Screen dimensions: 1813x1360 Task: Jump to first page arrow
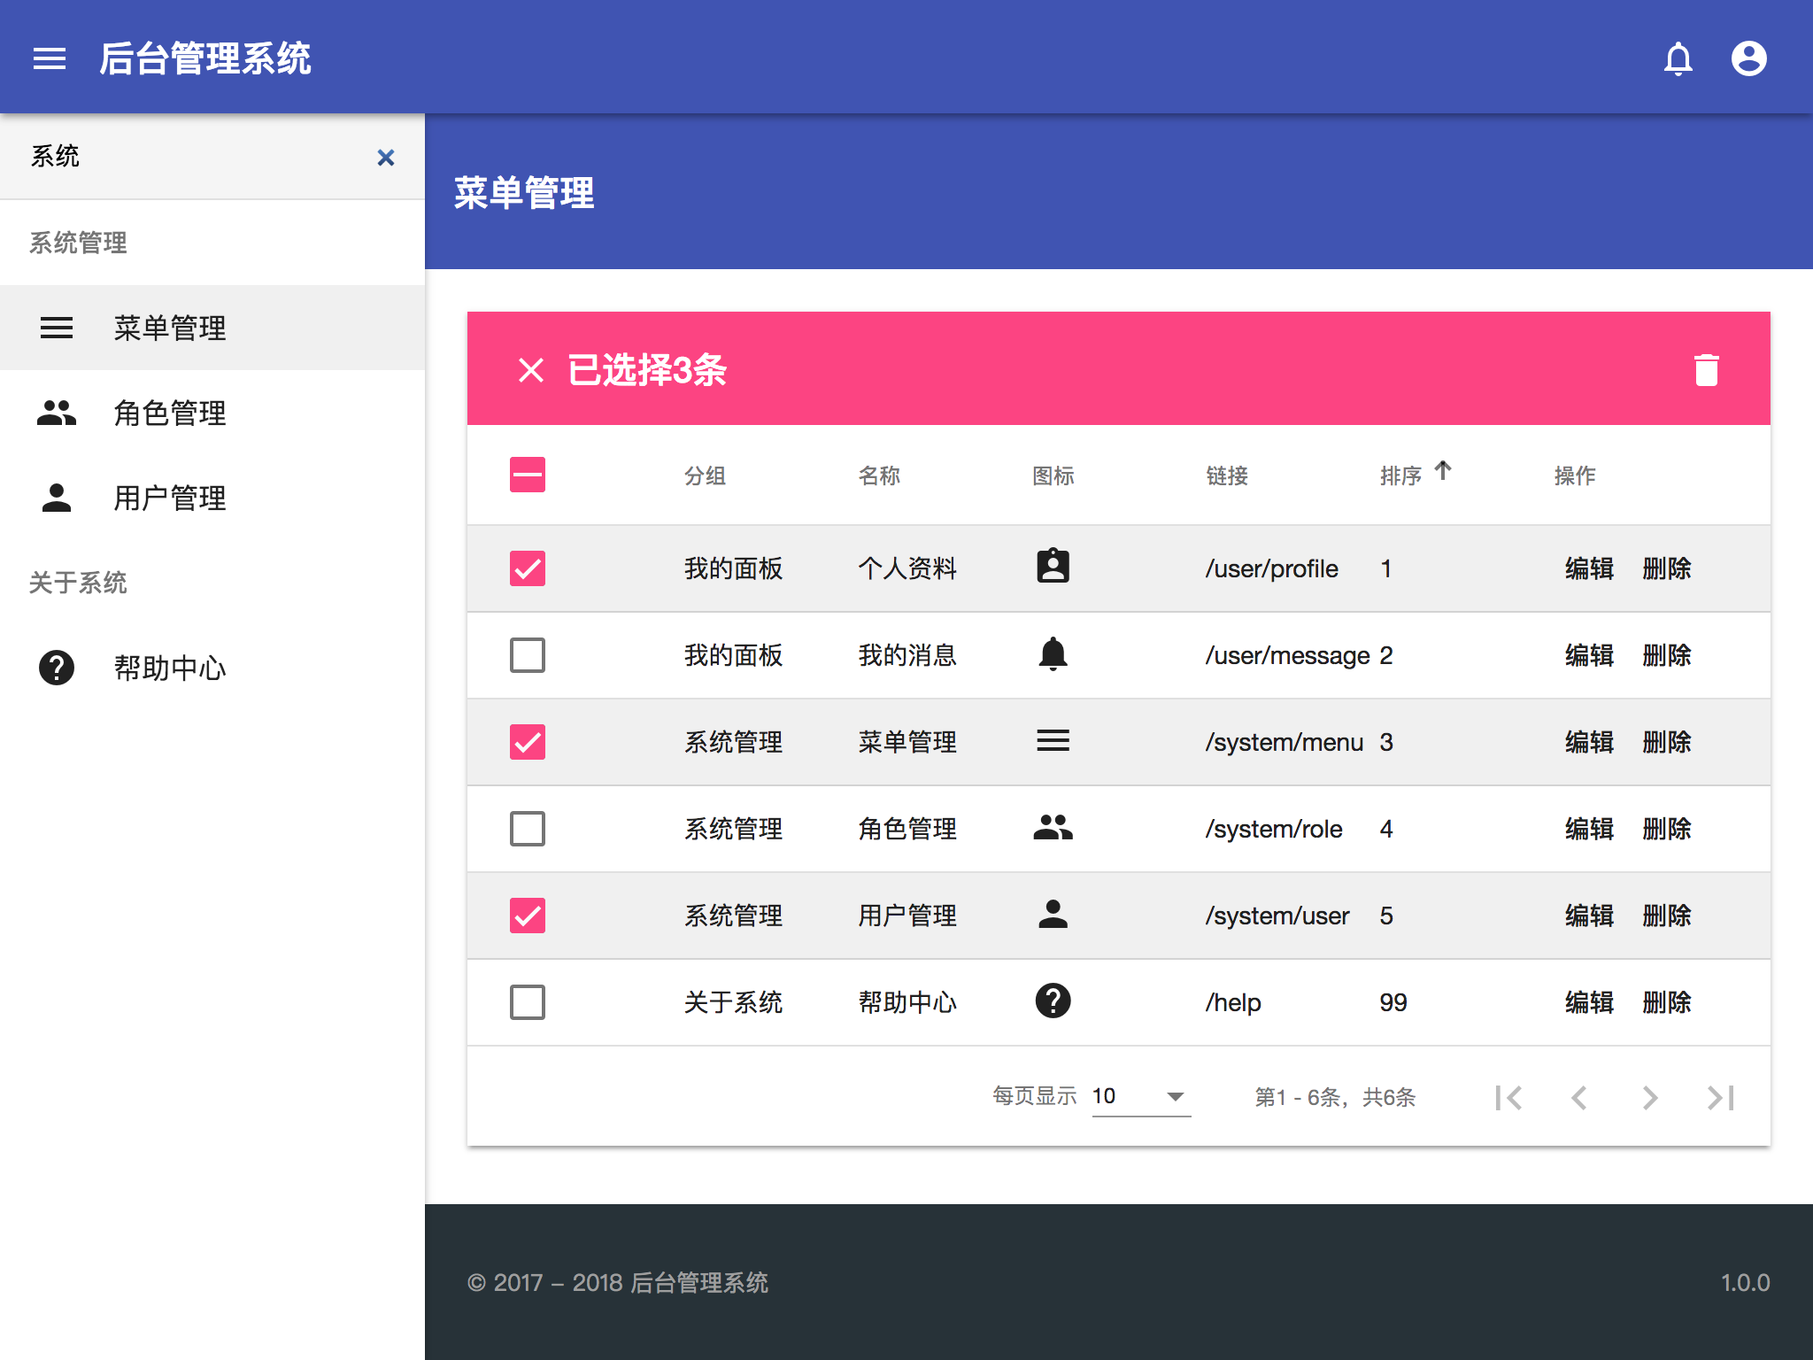coord(1508,1097)
